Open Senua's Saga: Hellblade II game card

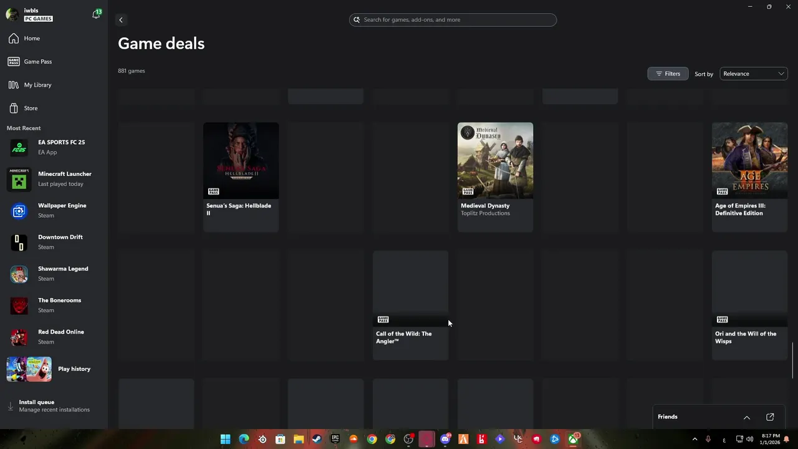[241, 177]
